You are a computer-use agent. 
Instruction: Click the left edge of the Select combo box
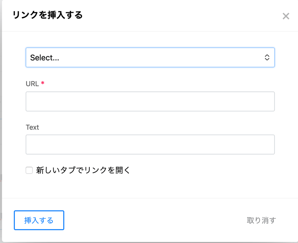click(28, 57)
